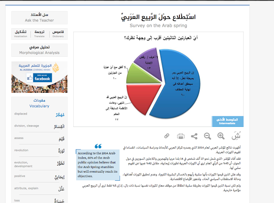The height and width of the screenshot is (203, 274).
Task: Open the share icon options
Action: point(194,136)
